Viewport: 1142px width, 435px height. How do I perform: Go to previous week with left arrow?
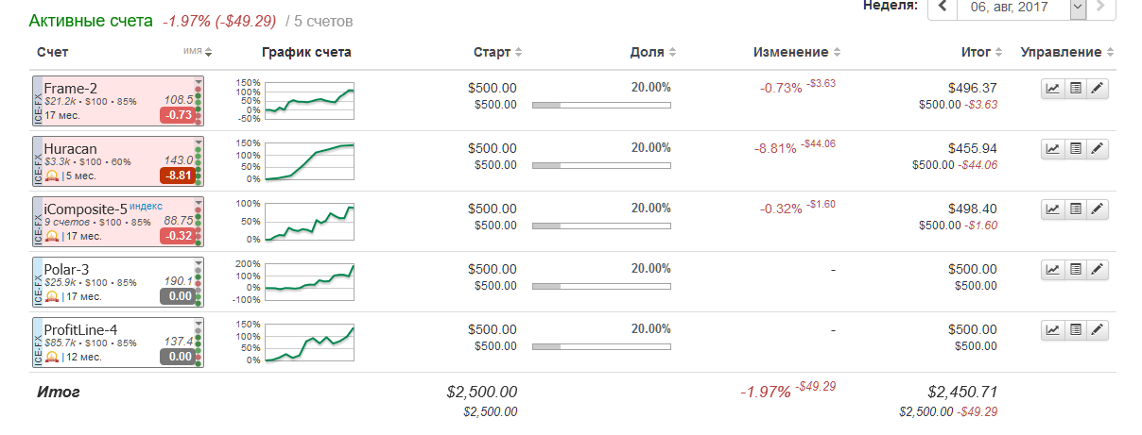coord(943,8)
